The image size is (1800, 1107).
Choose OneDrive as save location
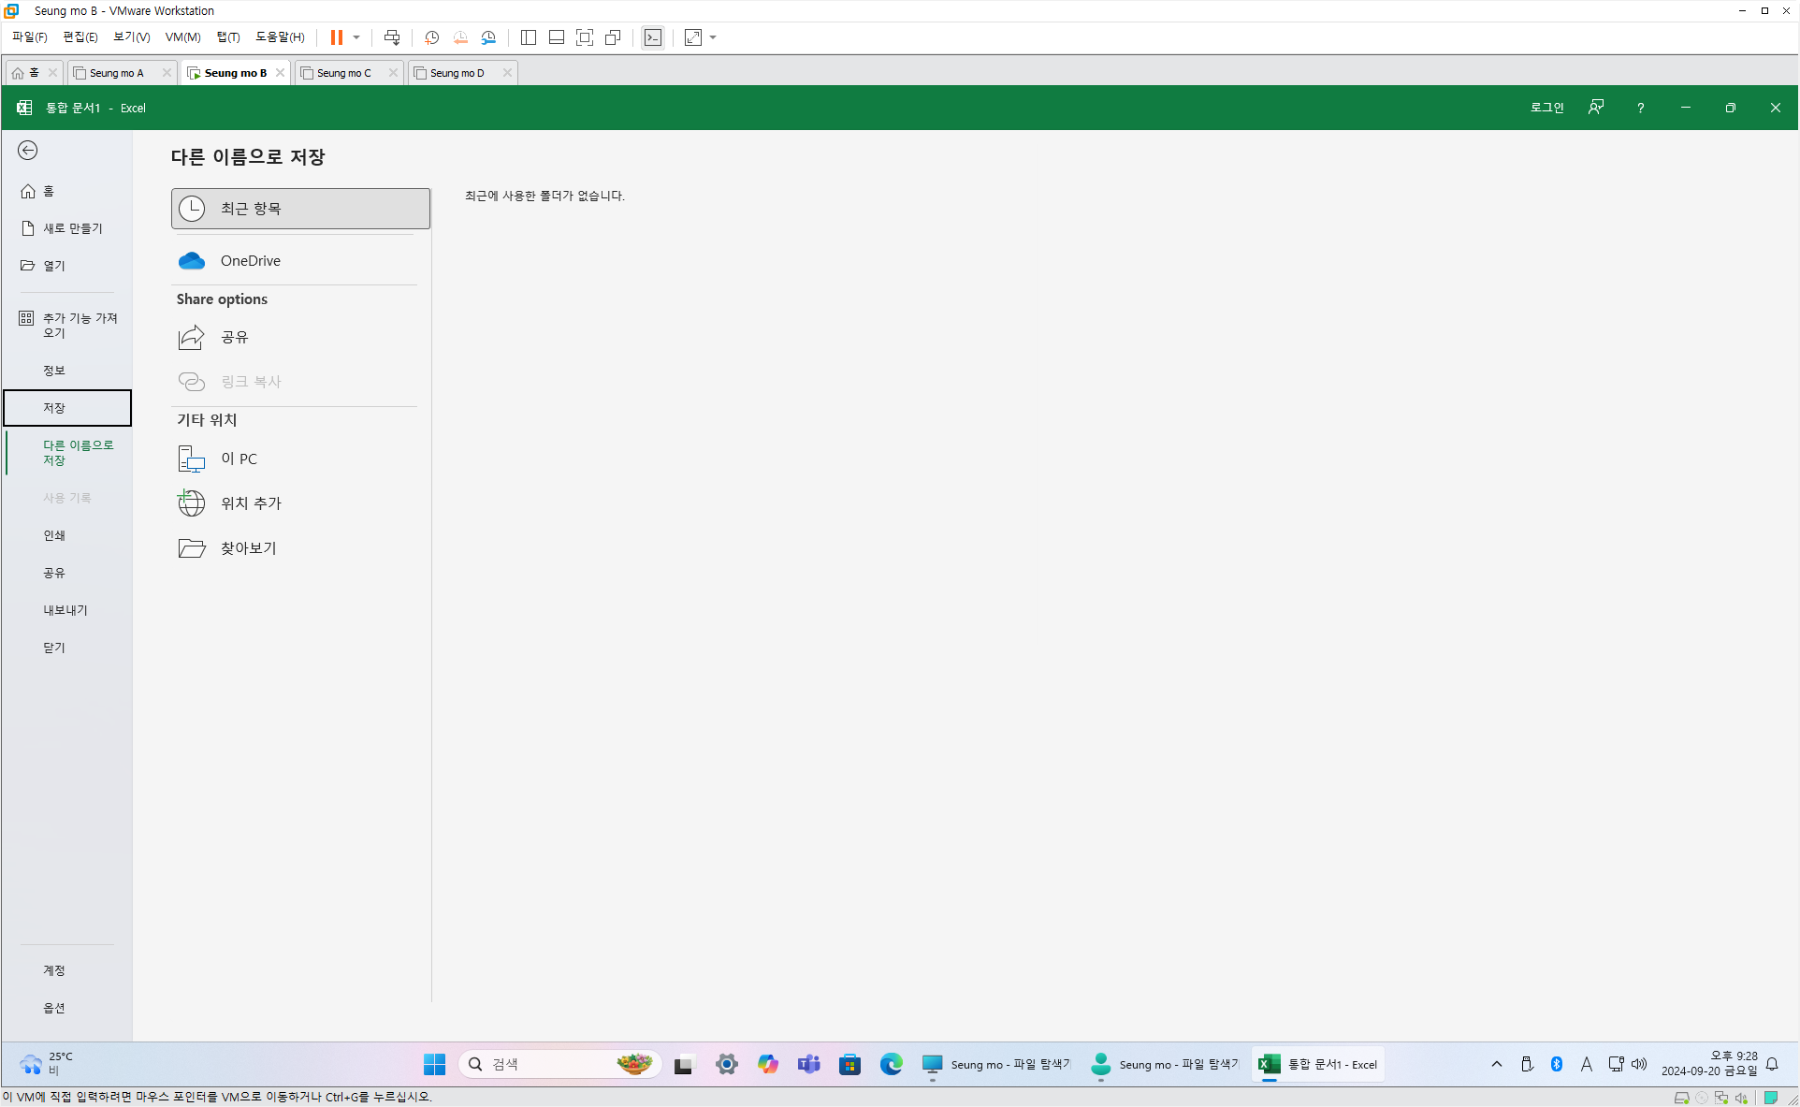(x=250, y=261)
